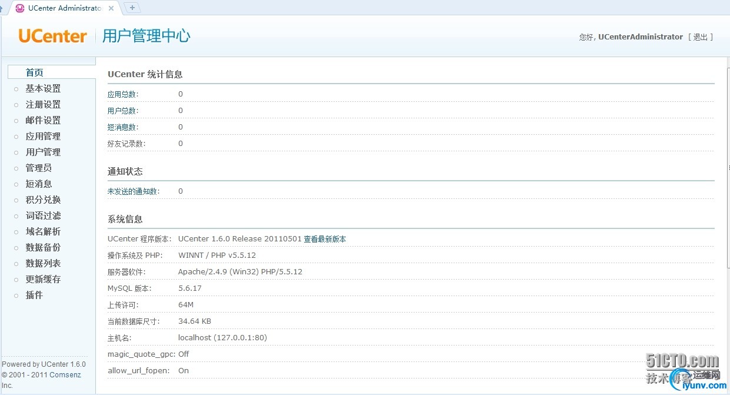
Task: Click the 查看最新版本 link
Action: (x=325, y=239)
